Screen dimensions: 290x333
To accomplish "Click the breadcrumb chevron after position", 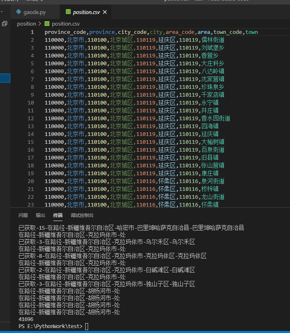I will (40, 24).
